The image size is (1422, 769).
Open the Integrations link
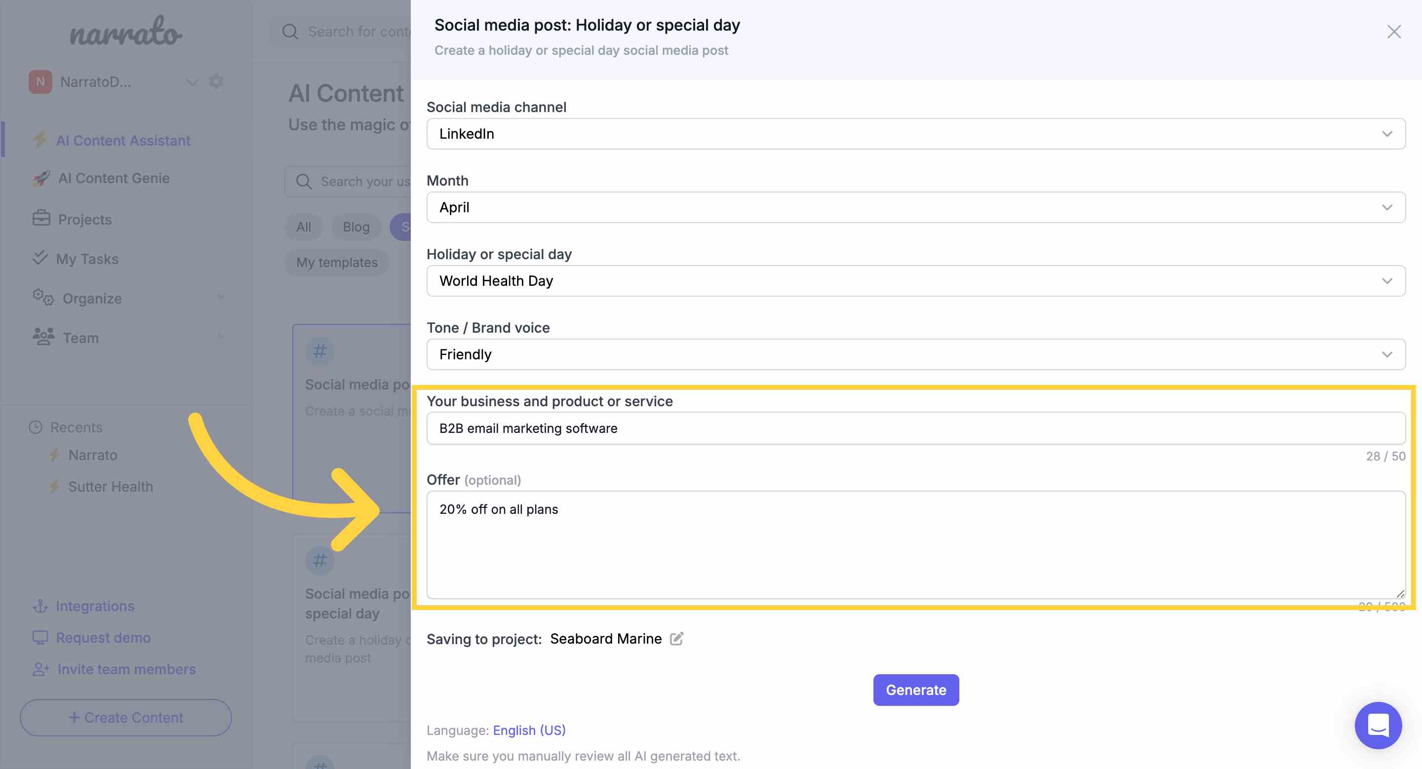point(94,606)
